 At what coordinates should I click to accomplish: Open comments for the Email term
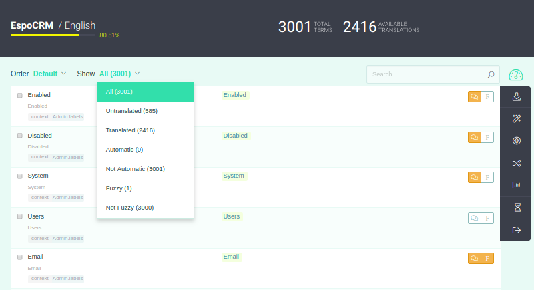pos(475,259)
